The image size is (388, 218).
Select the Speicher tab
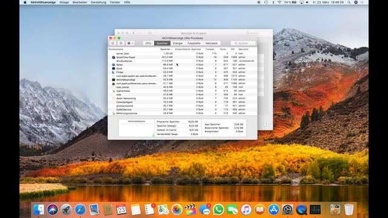point(162,43)
